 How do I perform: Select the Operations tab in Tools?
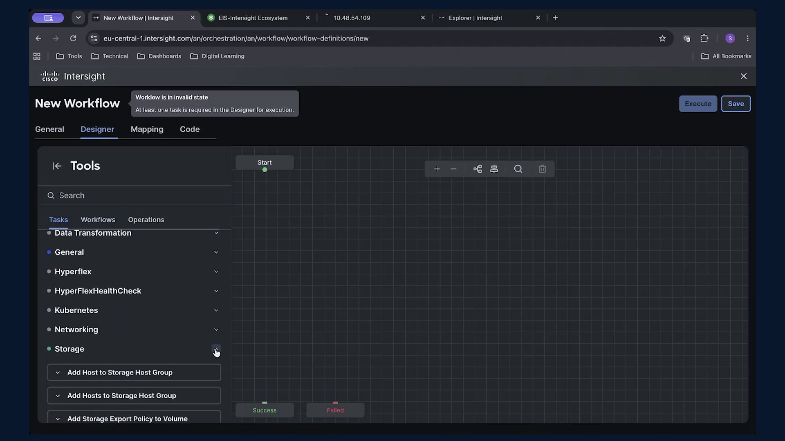click(x=146, y=220)
